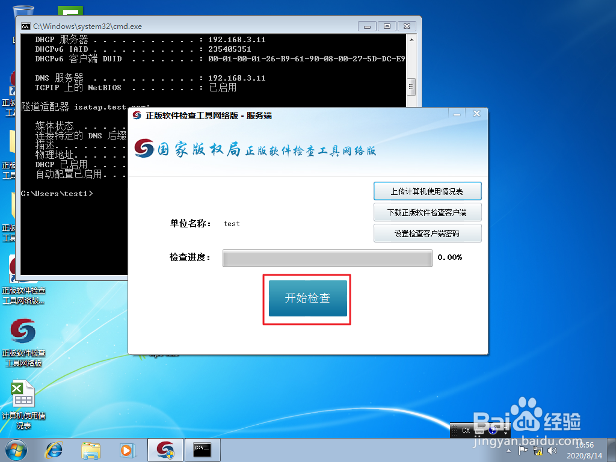The height and width of the screenshot is (462, 616).
Task: Click the taskbar clock date 2020/8/14
Action: [585, 456]
